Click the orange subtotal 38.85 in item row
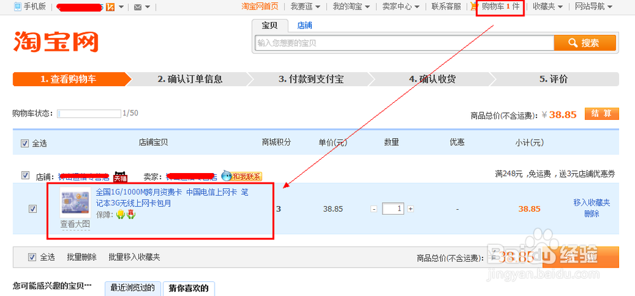Image resolution: width=635 pixels, height=296 pixels. (x=530, y=209)
